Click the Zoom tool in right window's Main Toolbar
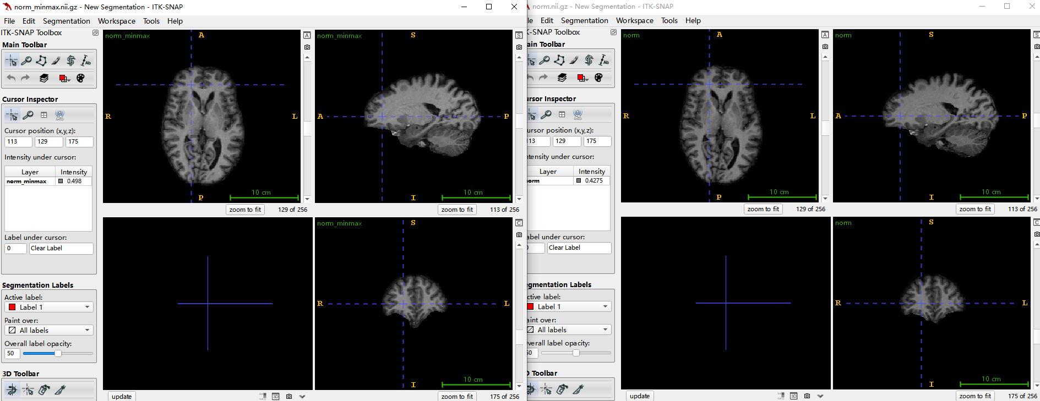1040x401 pixels. point(544,61)
